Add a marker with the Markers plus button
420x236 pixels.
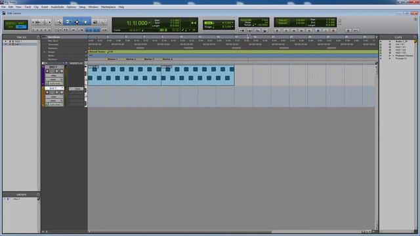(86, 60)
